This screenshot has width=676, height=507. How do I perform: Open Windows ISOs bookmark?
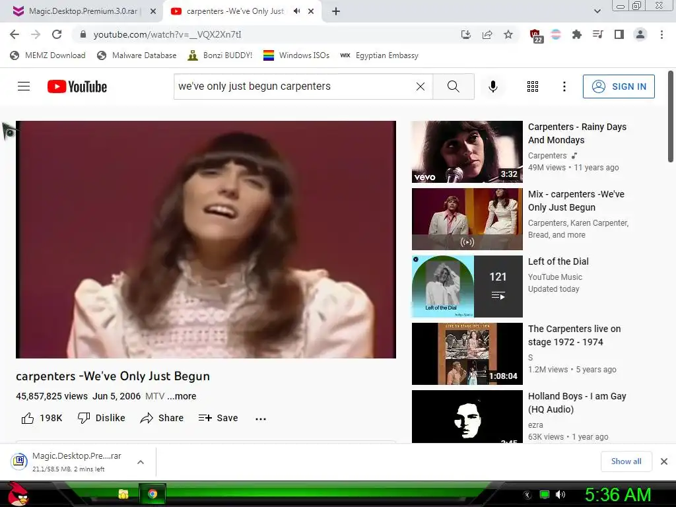click(296, 55)
